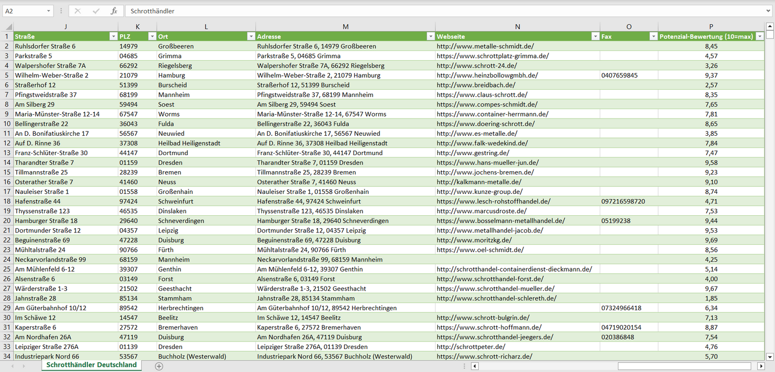Click the New Sheet plus icon
This screenshot has width=775, height=372.
tap(159, 366)
